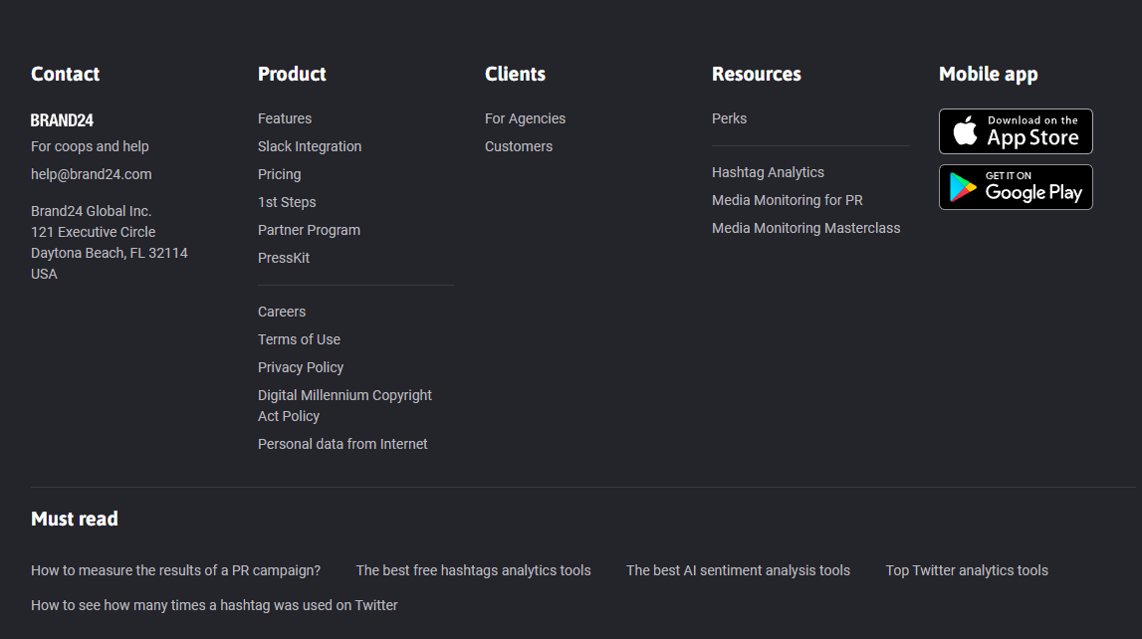Open Top Twitter analytics tools article
The image size is (1142, 639).
[x=967, y=570]
